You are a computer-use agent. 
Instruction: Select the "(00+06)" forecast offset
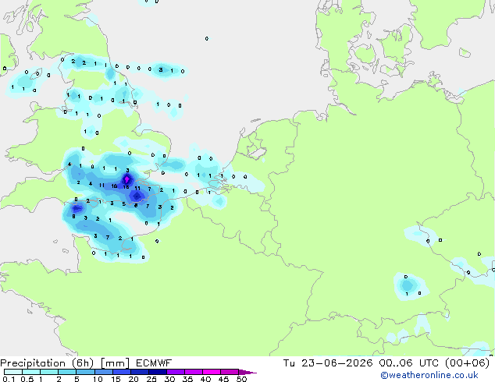467,363
